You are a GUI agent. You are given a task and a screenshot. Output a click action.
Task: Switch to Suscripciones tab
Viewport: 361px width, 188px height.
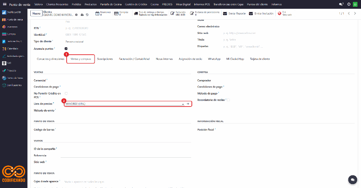pyautogui.click(x=105, y=59)
